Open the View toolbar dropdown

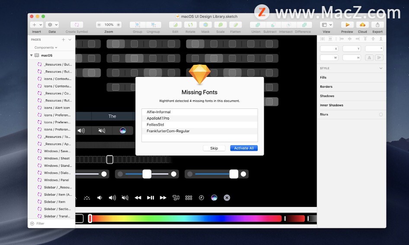pos(326,25)
